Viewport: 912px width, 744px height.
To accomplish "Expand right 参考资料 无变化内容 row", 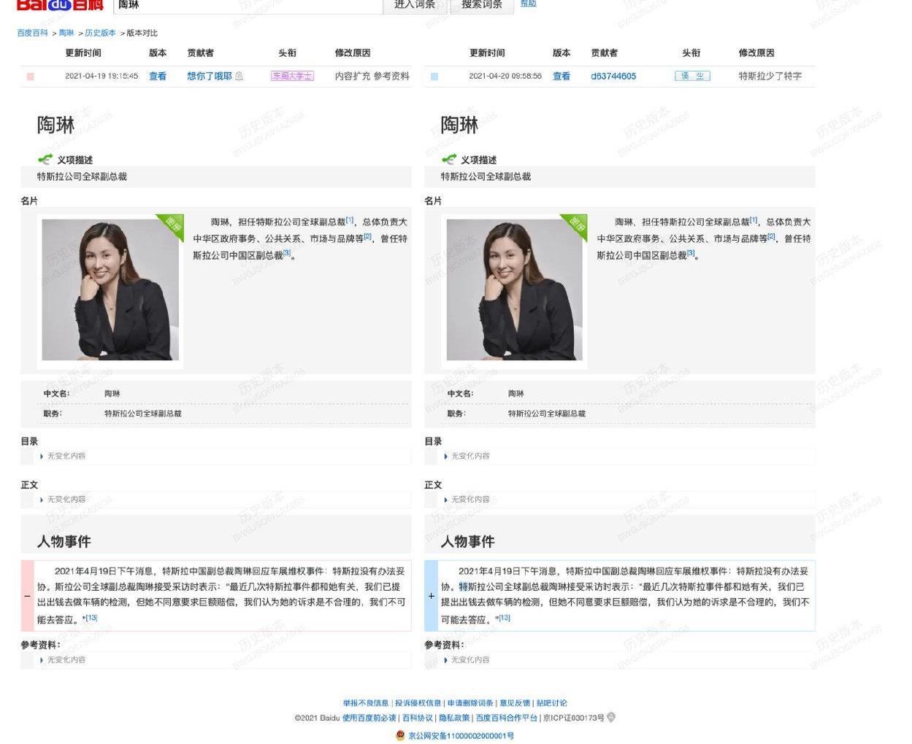I will tap(620, 659).
